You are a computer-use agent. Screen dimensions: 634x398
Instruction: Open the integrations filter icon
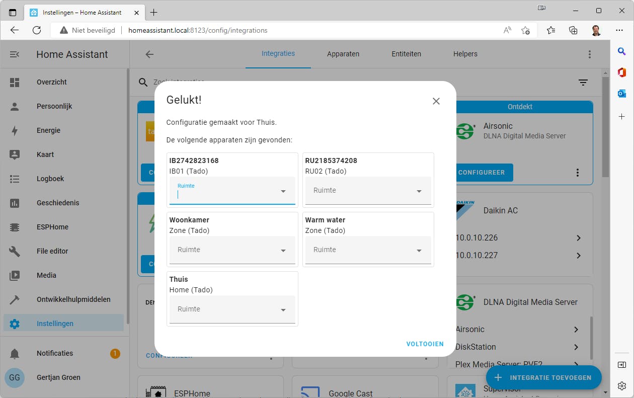[583, 83]
